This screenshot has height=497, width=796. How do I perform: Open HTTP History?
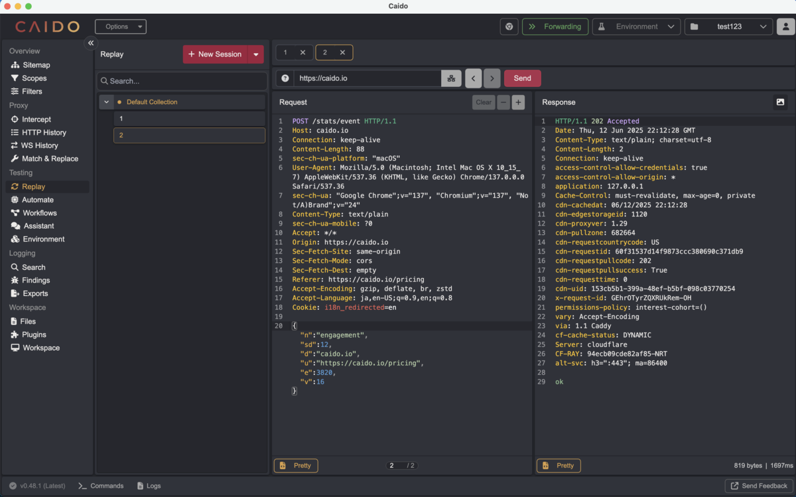coord(38,133)
